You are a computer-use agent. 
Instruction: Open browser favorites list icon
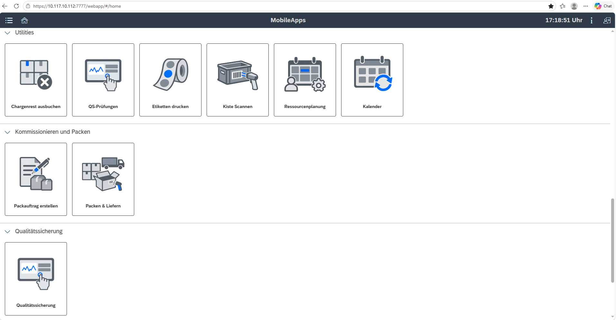pos(563,6)
